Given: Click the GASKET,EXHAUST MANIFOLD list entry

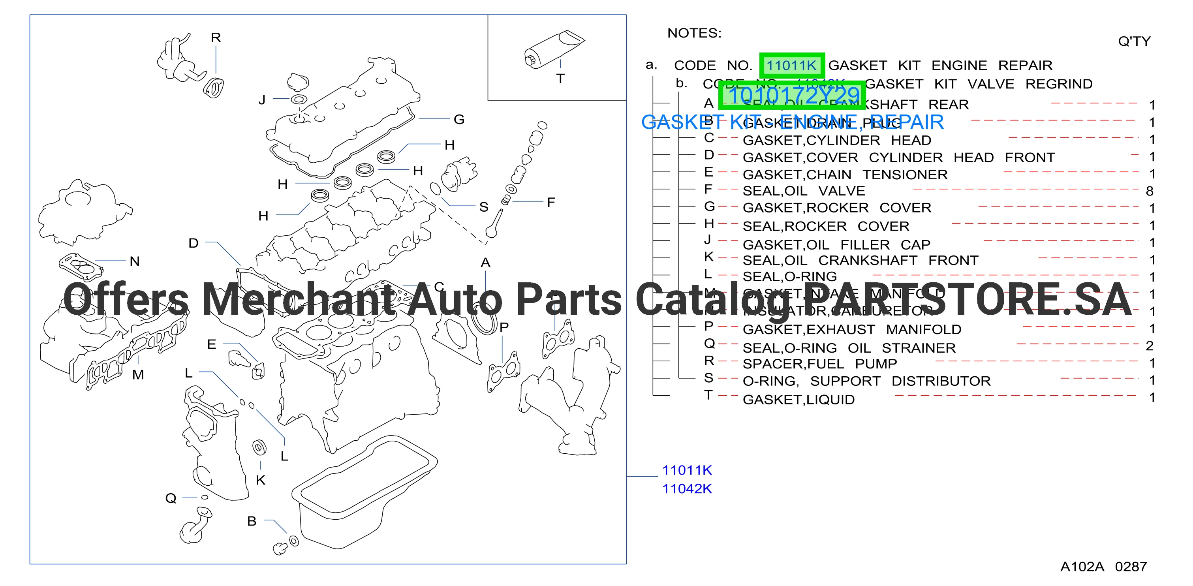Looking at the screenshot, I should (852, 329).
